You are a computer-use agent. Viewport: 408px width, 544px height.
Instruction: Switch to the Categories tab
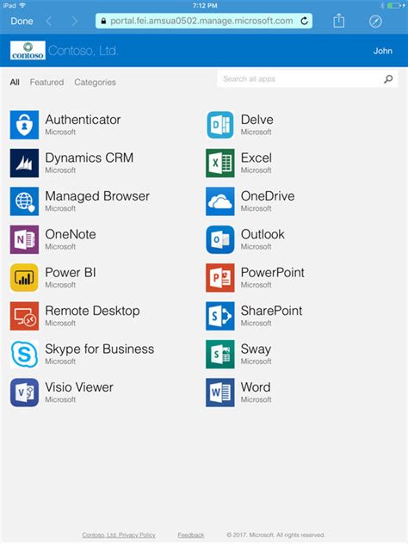[95, 83]
